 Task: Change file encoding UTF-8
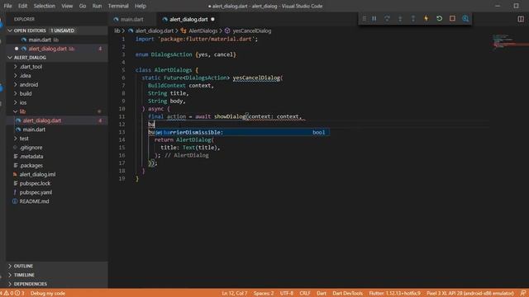coord(287,294)
